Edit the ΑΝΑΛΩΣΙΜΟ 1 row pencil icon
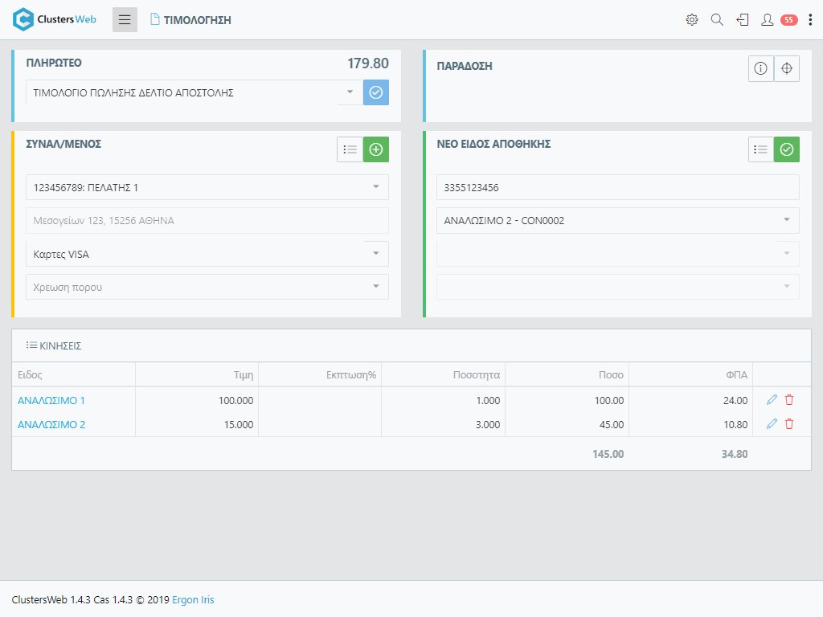The width and height of the screenshot is (823, 617). pos(772,400)
